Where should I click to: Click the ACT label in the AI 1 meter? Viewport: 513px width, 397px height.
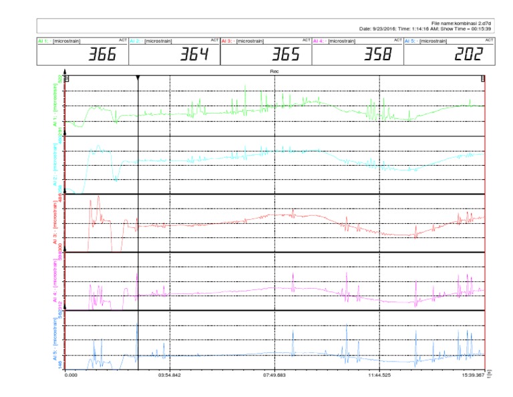point(123,40)
